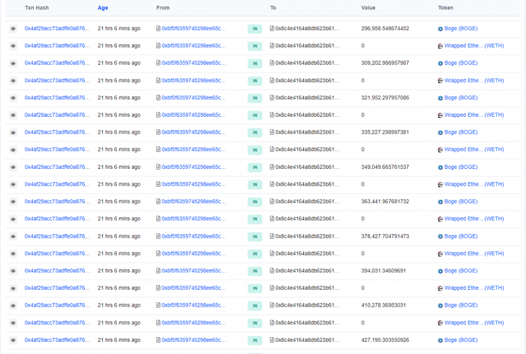Open From address link in 349,049.665761537 row
526x354 pixels.
click(x=194, y=167)
